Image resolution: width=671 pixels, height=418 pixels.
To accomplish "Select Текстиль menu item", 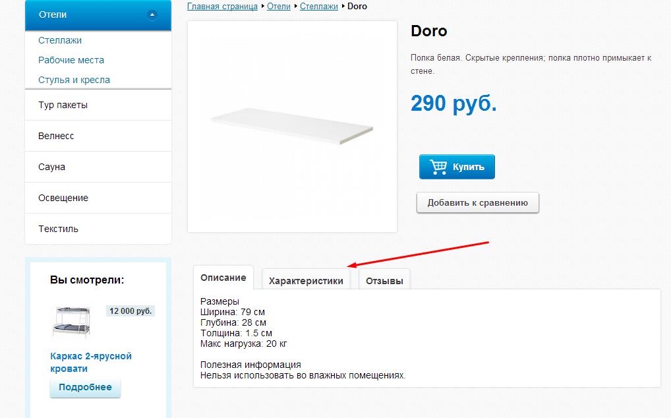I will [x=98, y=229].
